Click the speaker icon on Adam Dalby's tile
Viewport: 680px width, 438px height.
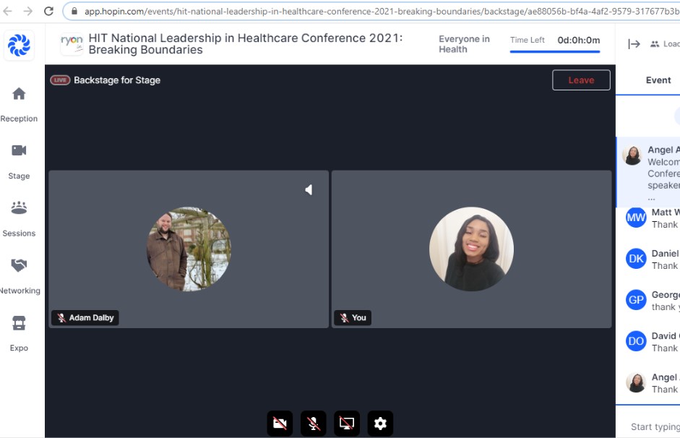(309, 190)
